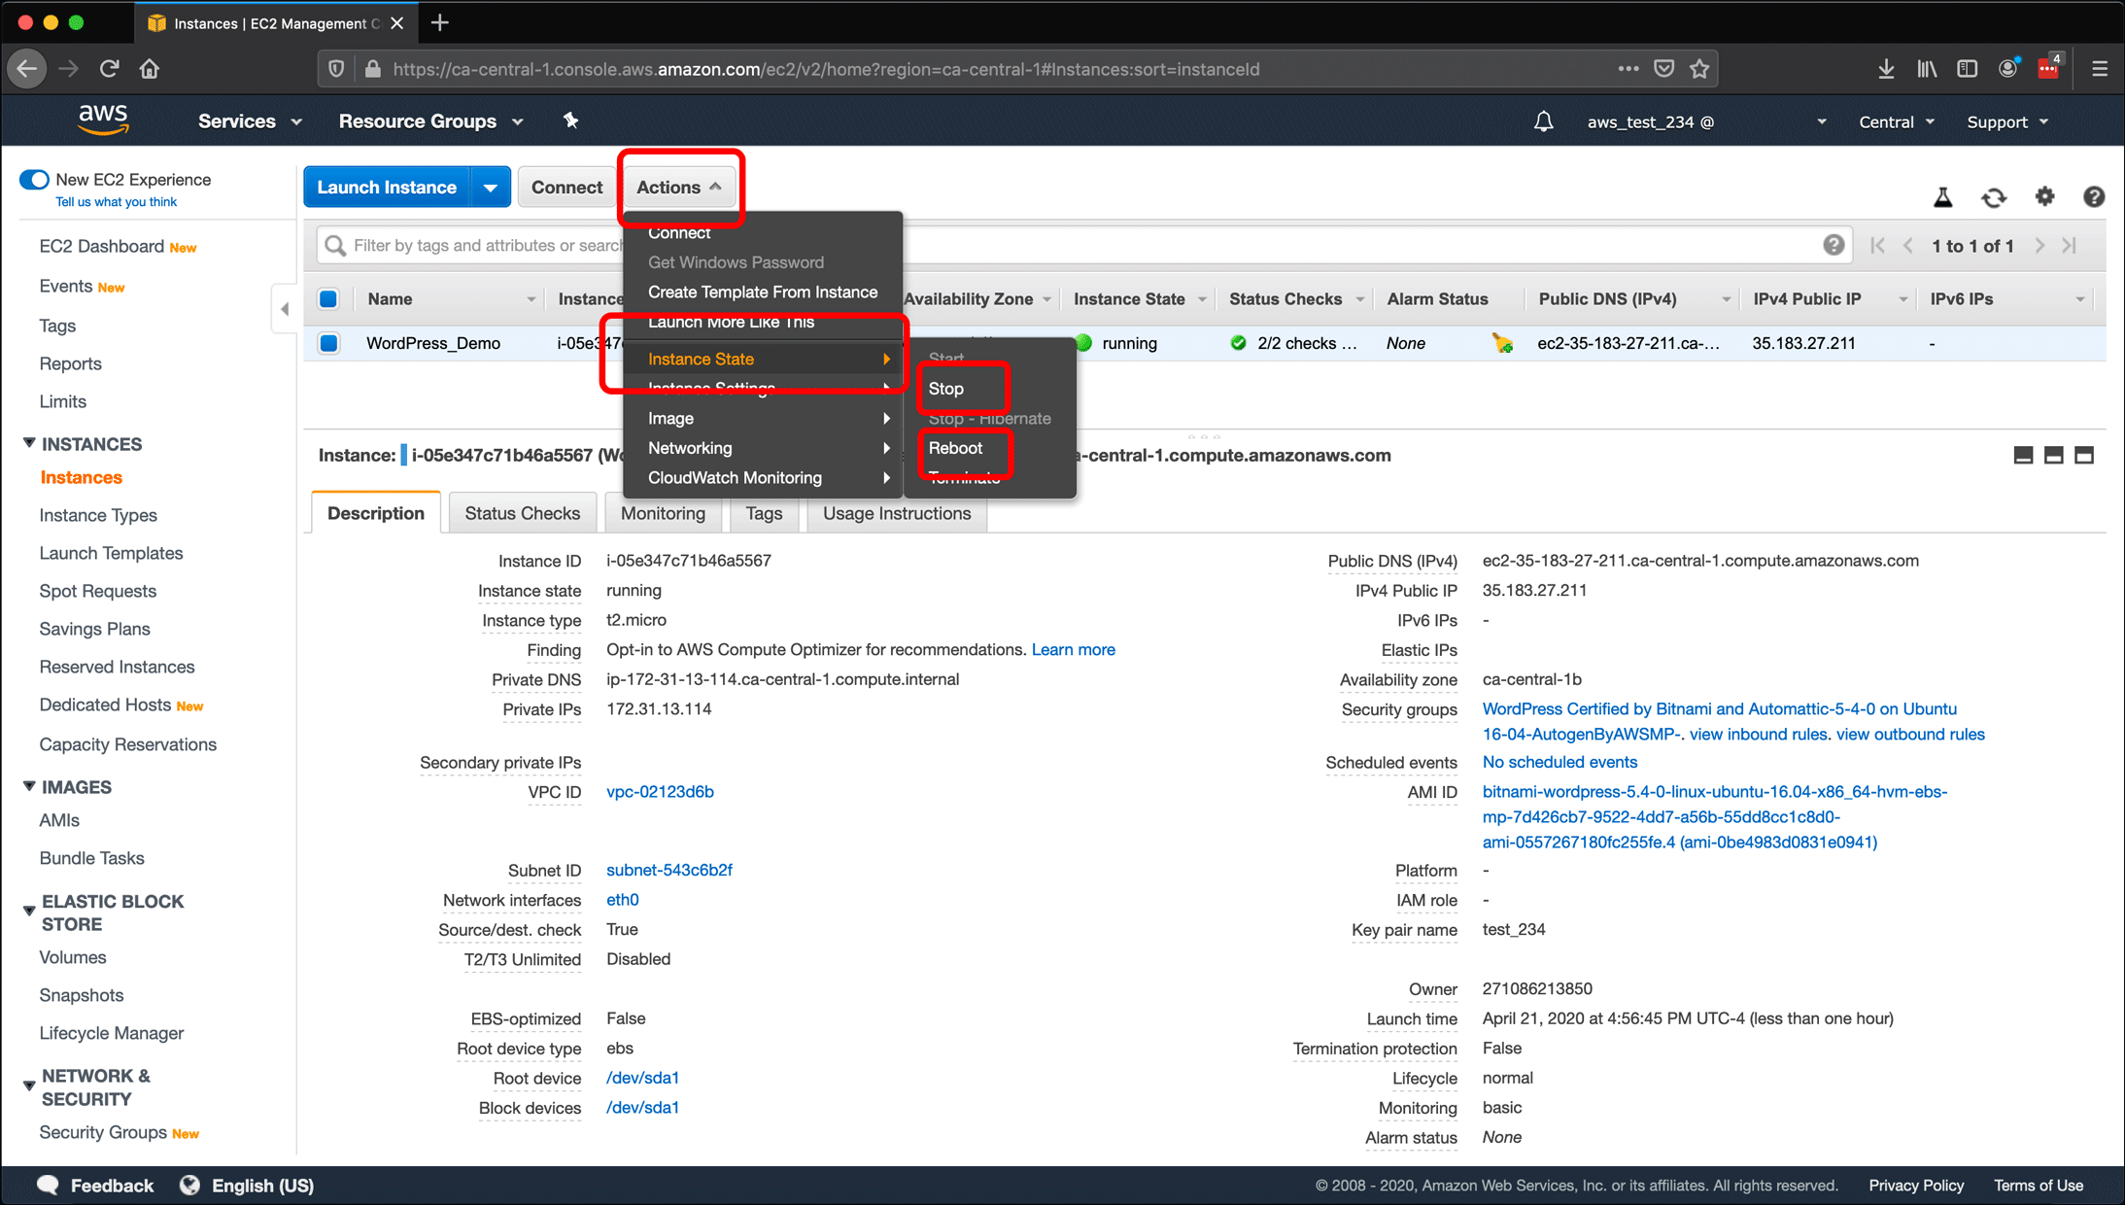
Task: Reload the browser page
Action: pyautogui.click(x=109, y=69)
